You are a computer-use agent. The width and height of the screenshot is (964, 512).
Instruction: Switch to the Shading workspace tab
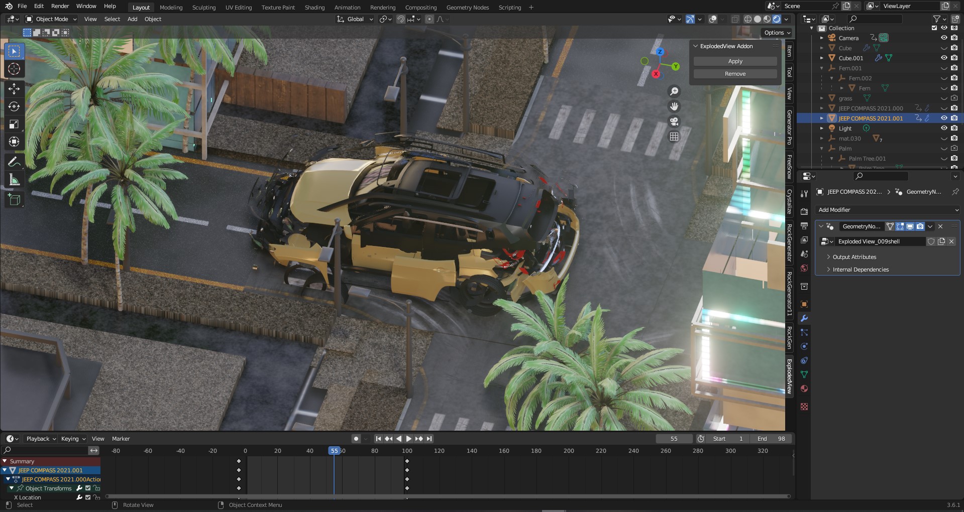pos(314,7)
